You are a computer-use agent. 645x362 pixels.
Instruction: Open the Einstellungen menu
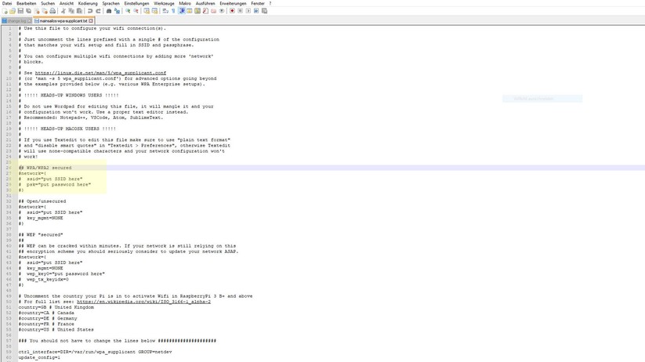136,3
